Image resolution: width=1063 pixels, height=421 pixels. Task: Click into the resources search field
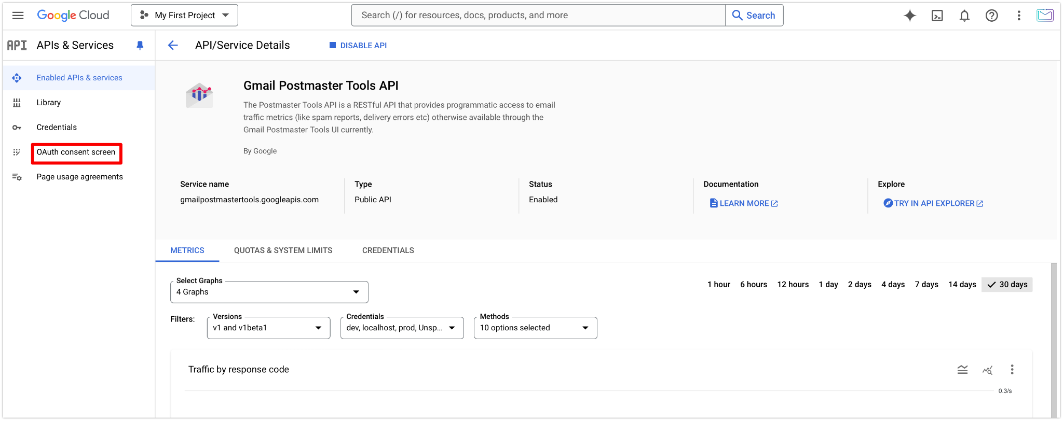pos(538,16)
